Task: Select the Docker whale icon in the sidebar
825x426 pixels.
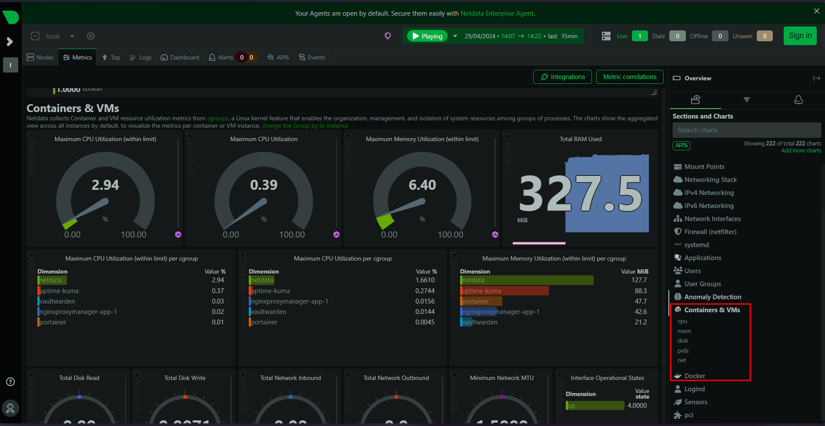Action: click(x=678, y=376)
